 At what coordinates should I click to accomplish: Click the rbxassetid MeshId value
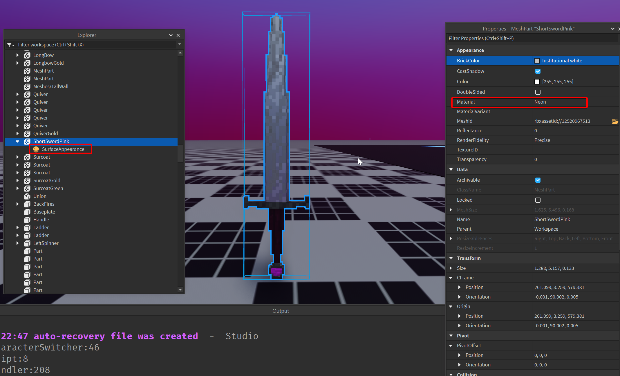point(563,121)
